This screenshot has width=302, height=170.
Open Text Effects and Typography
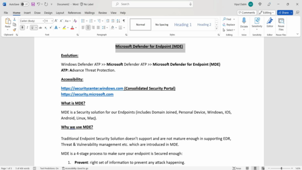pos(56,28)
